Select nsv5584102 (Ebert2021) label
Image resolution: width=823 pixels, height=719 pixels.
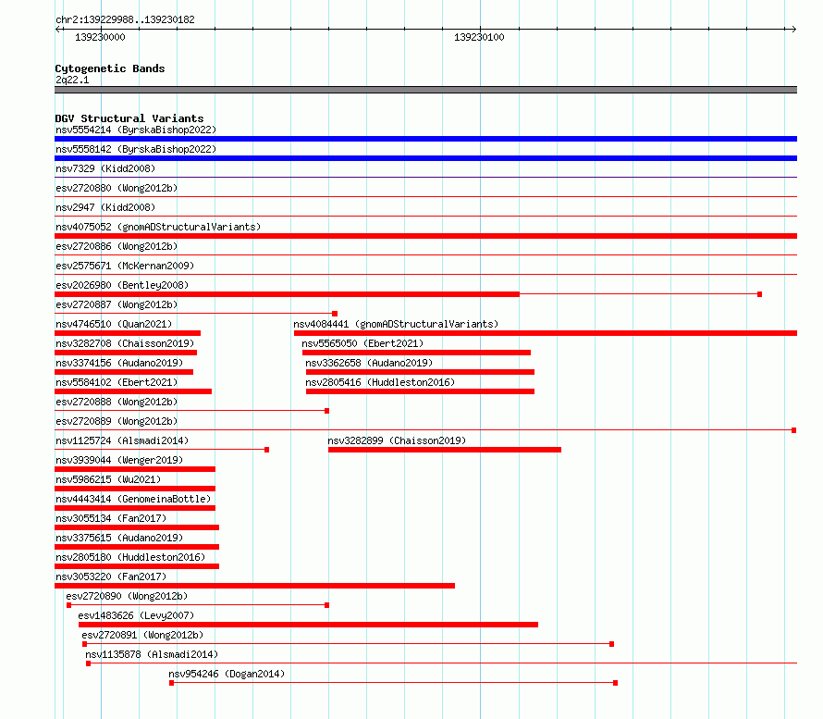117,382
